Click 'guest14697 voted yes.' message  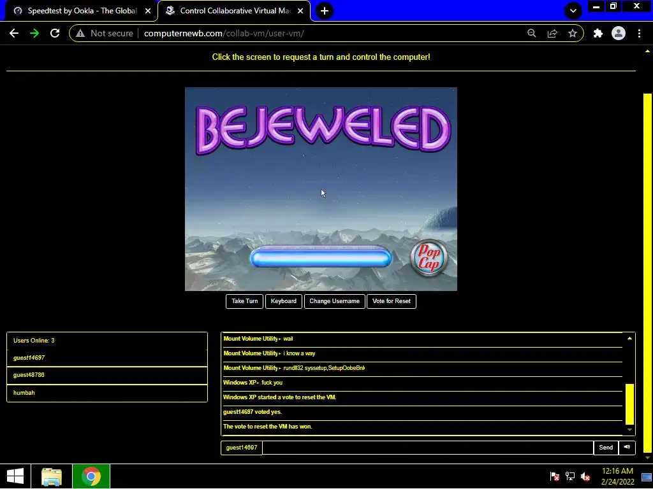253,412
